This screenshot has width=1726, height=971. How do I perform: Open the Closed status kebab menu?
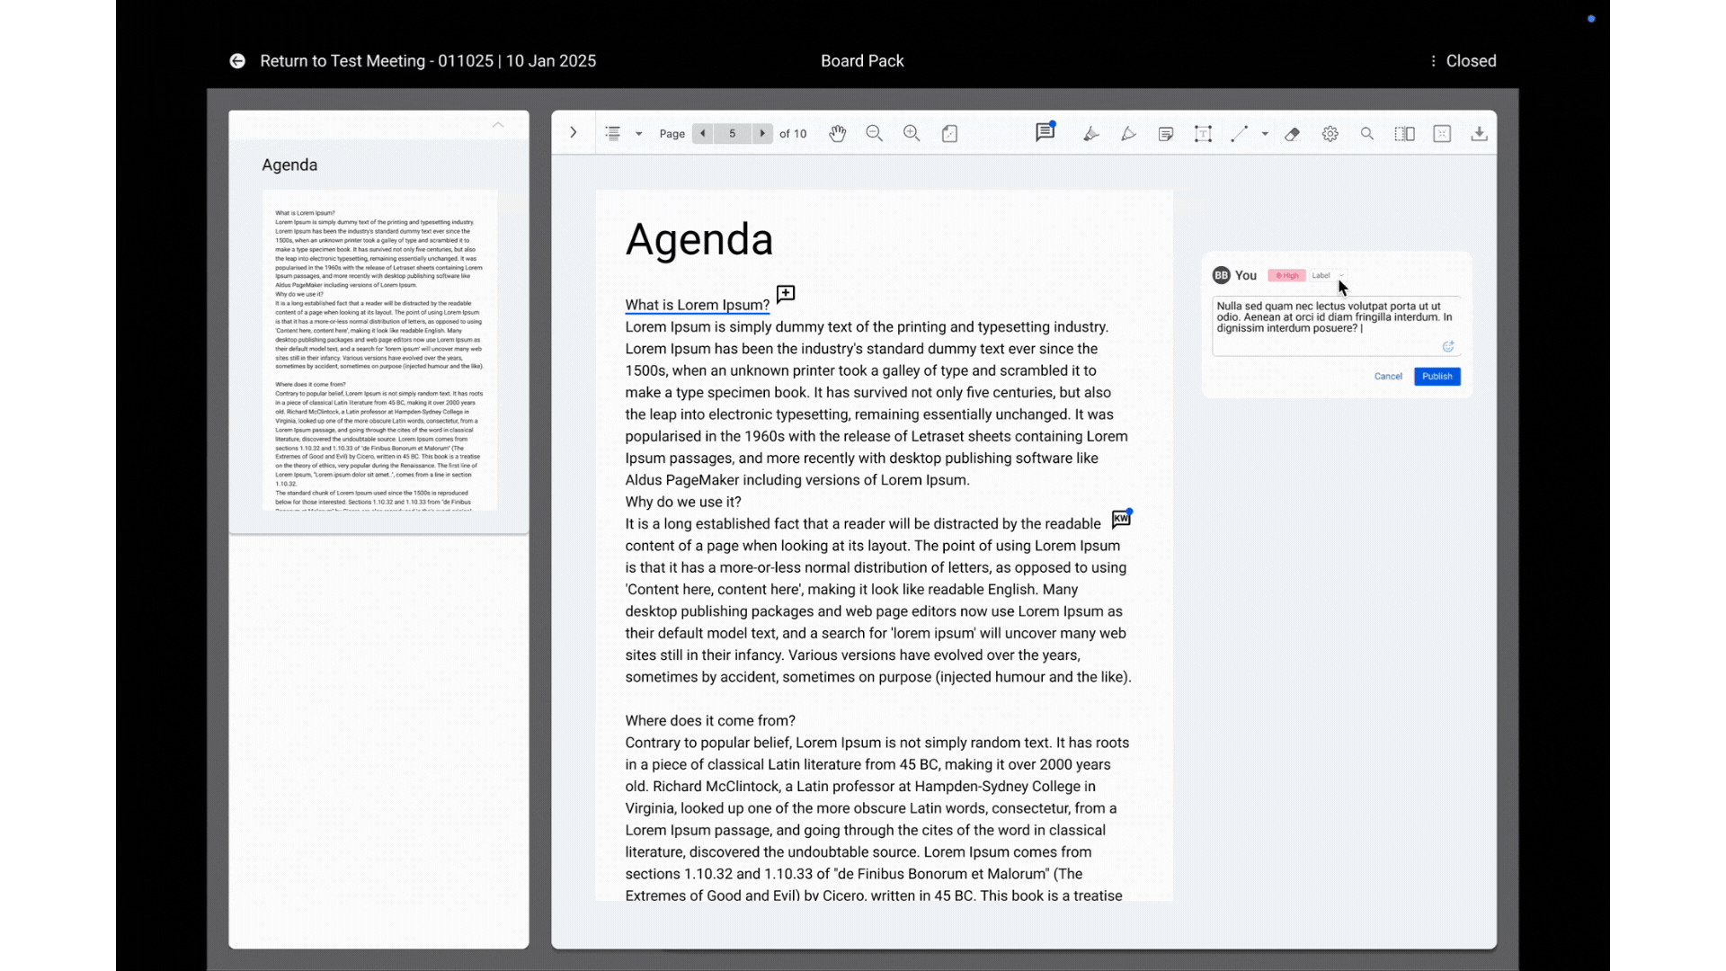tap(1433, 61)
